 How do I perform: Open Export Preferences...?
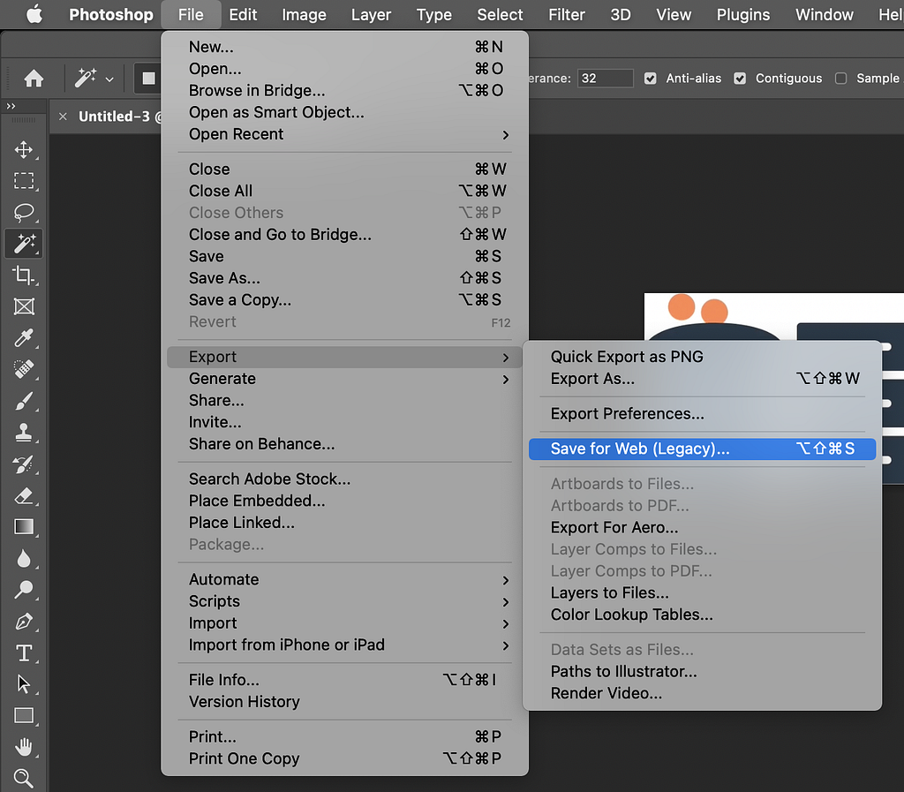click(x=702, y=414)
